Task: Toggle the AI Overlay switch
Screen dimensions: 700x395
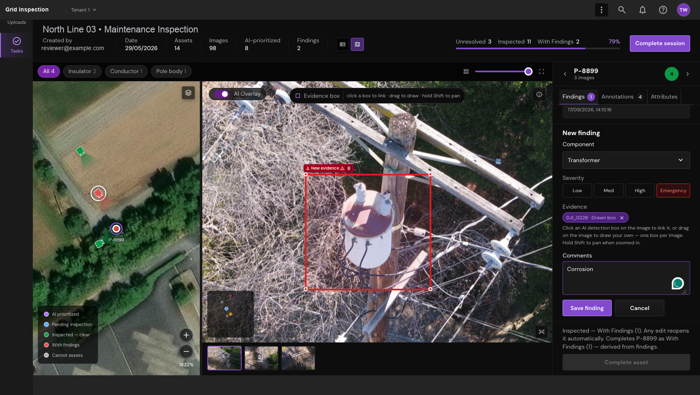Action: [222, 94]
